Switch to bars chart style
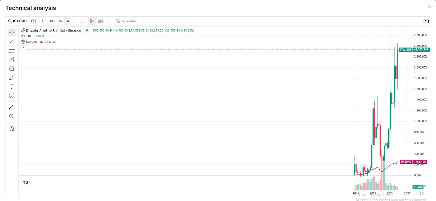This screenshot has height=201, width=436. [83, 21]
